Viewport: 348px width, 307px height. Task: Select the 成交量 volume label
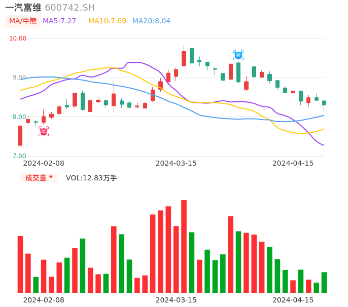[36, 178]
